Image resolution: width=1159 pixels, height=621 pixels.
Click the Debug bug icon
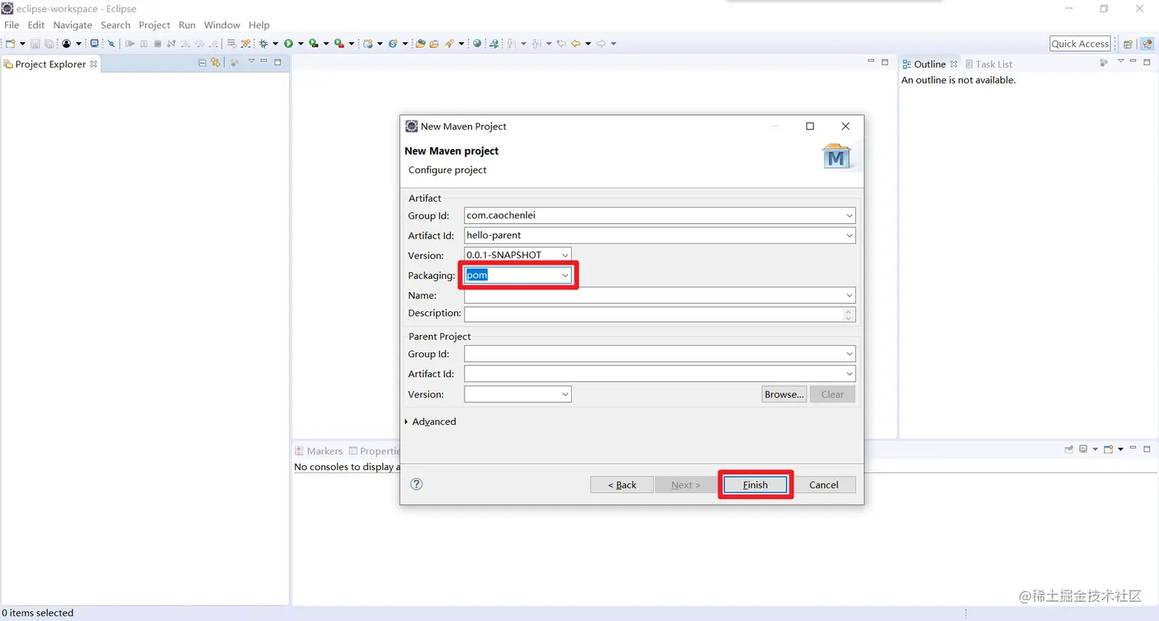point(263,44)
